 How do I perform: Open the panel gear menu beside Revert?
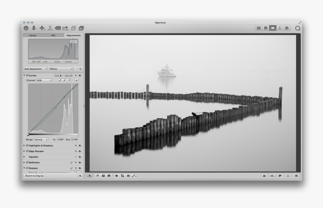80,176
